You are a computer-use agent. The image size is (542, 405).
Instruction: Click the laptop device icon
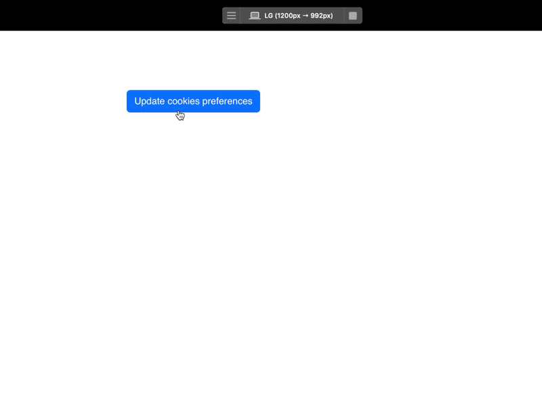(x=255, y=16)
